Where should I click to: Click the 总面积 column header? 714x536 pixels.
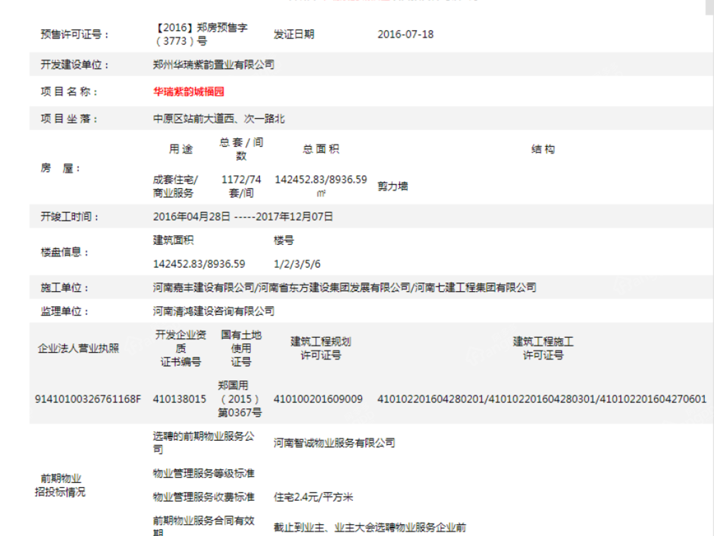pos(321,149)
